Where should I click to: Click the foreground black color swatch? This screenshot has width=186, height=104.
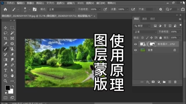(8, 88)
